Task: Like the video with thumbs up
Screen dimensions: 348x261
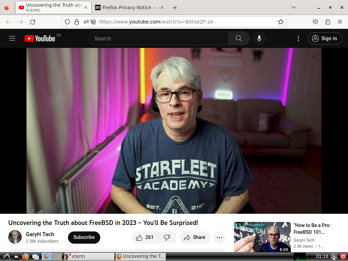Action: (145, 238)
